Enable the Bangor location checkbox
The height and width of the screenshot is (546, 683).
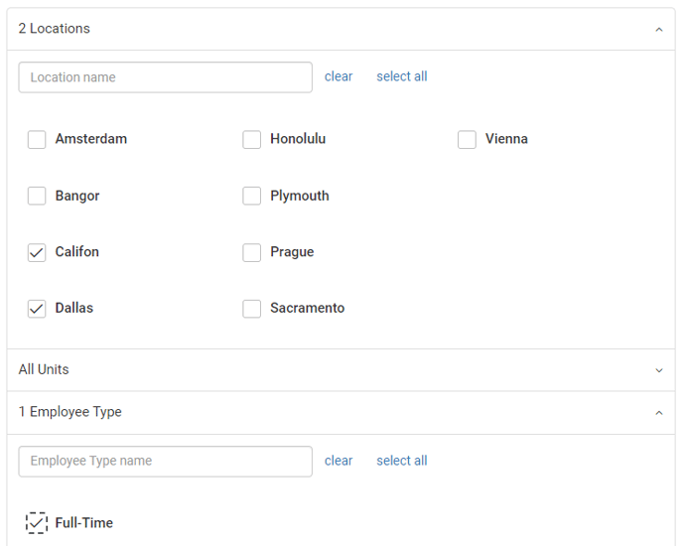pyautogui.click(x=37, y=197)
